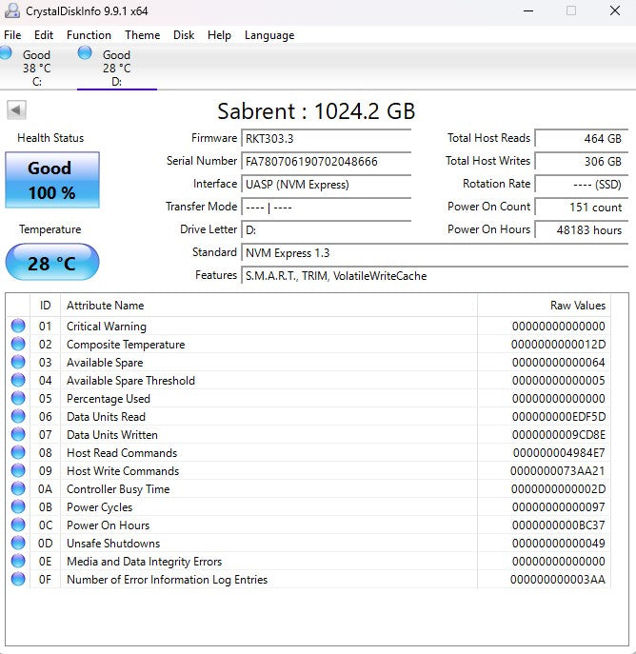Select the Data Units Written attribute name

[x=112, y=435]
